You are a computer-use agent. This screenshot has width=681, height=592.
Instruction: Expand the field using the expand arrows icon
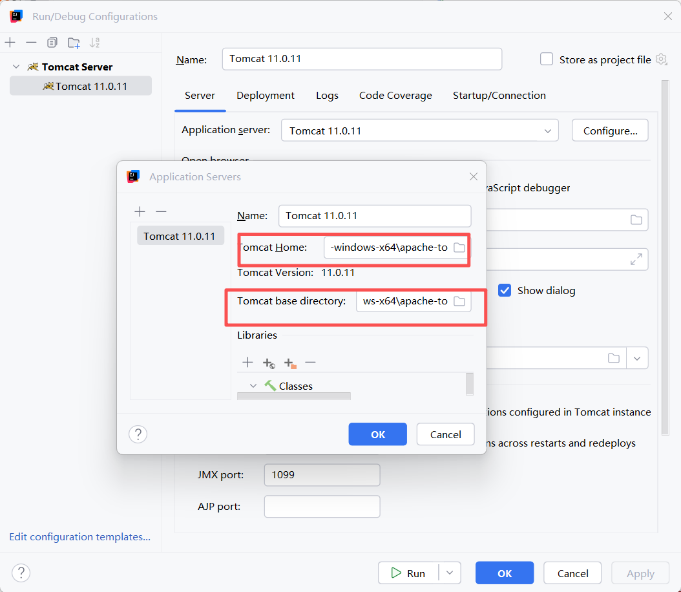pyautogui.click(x=636, y=259)
